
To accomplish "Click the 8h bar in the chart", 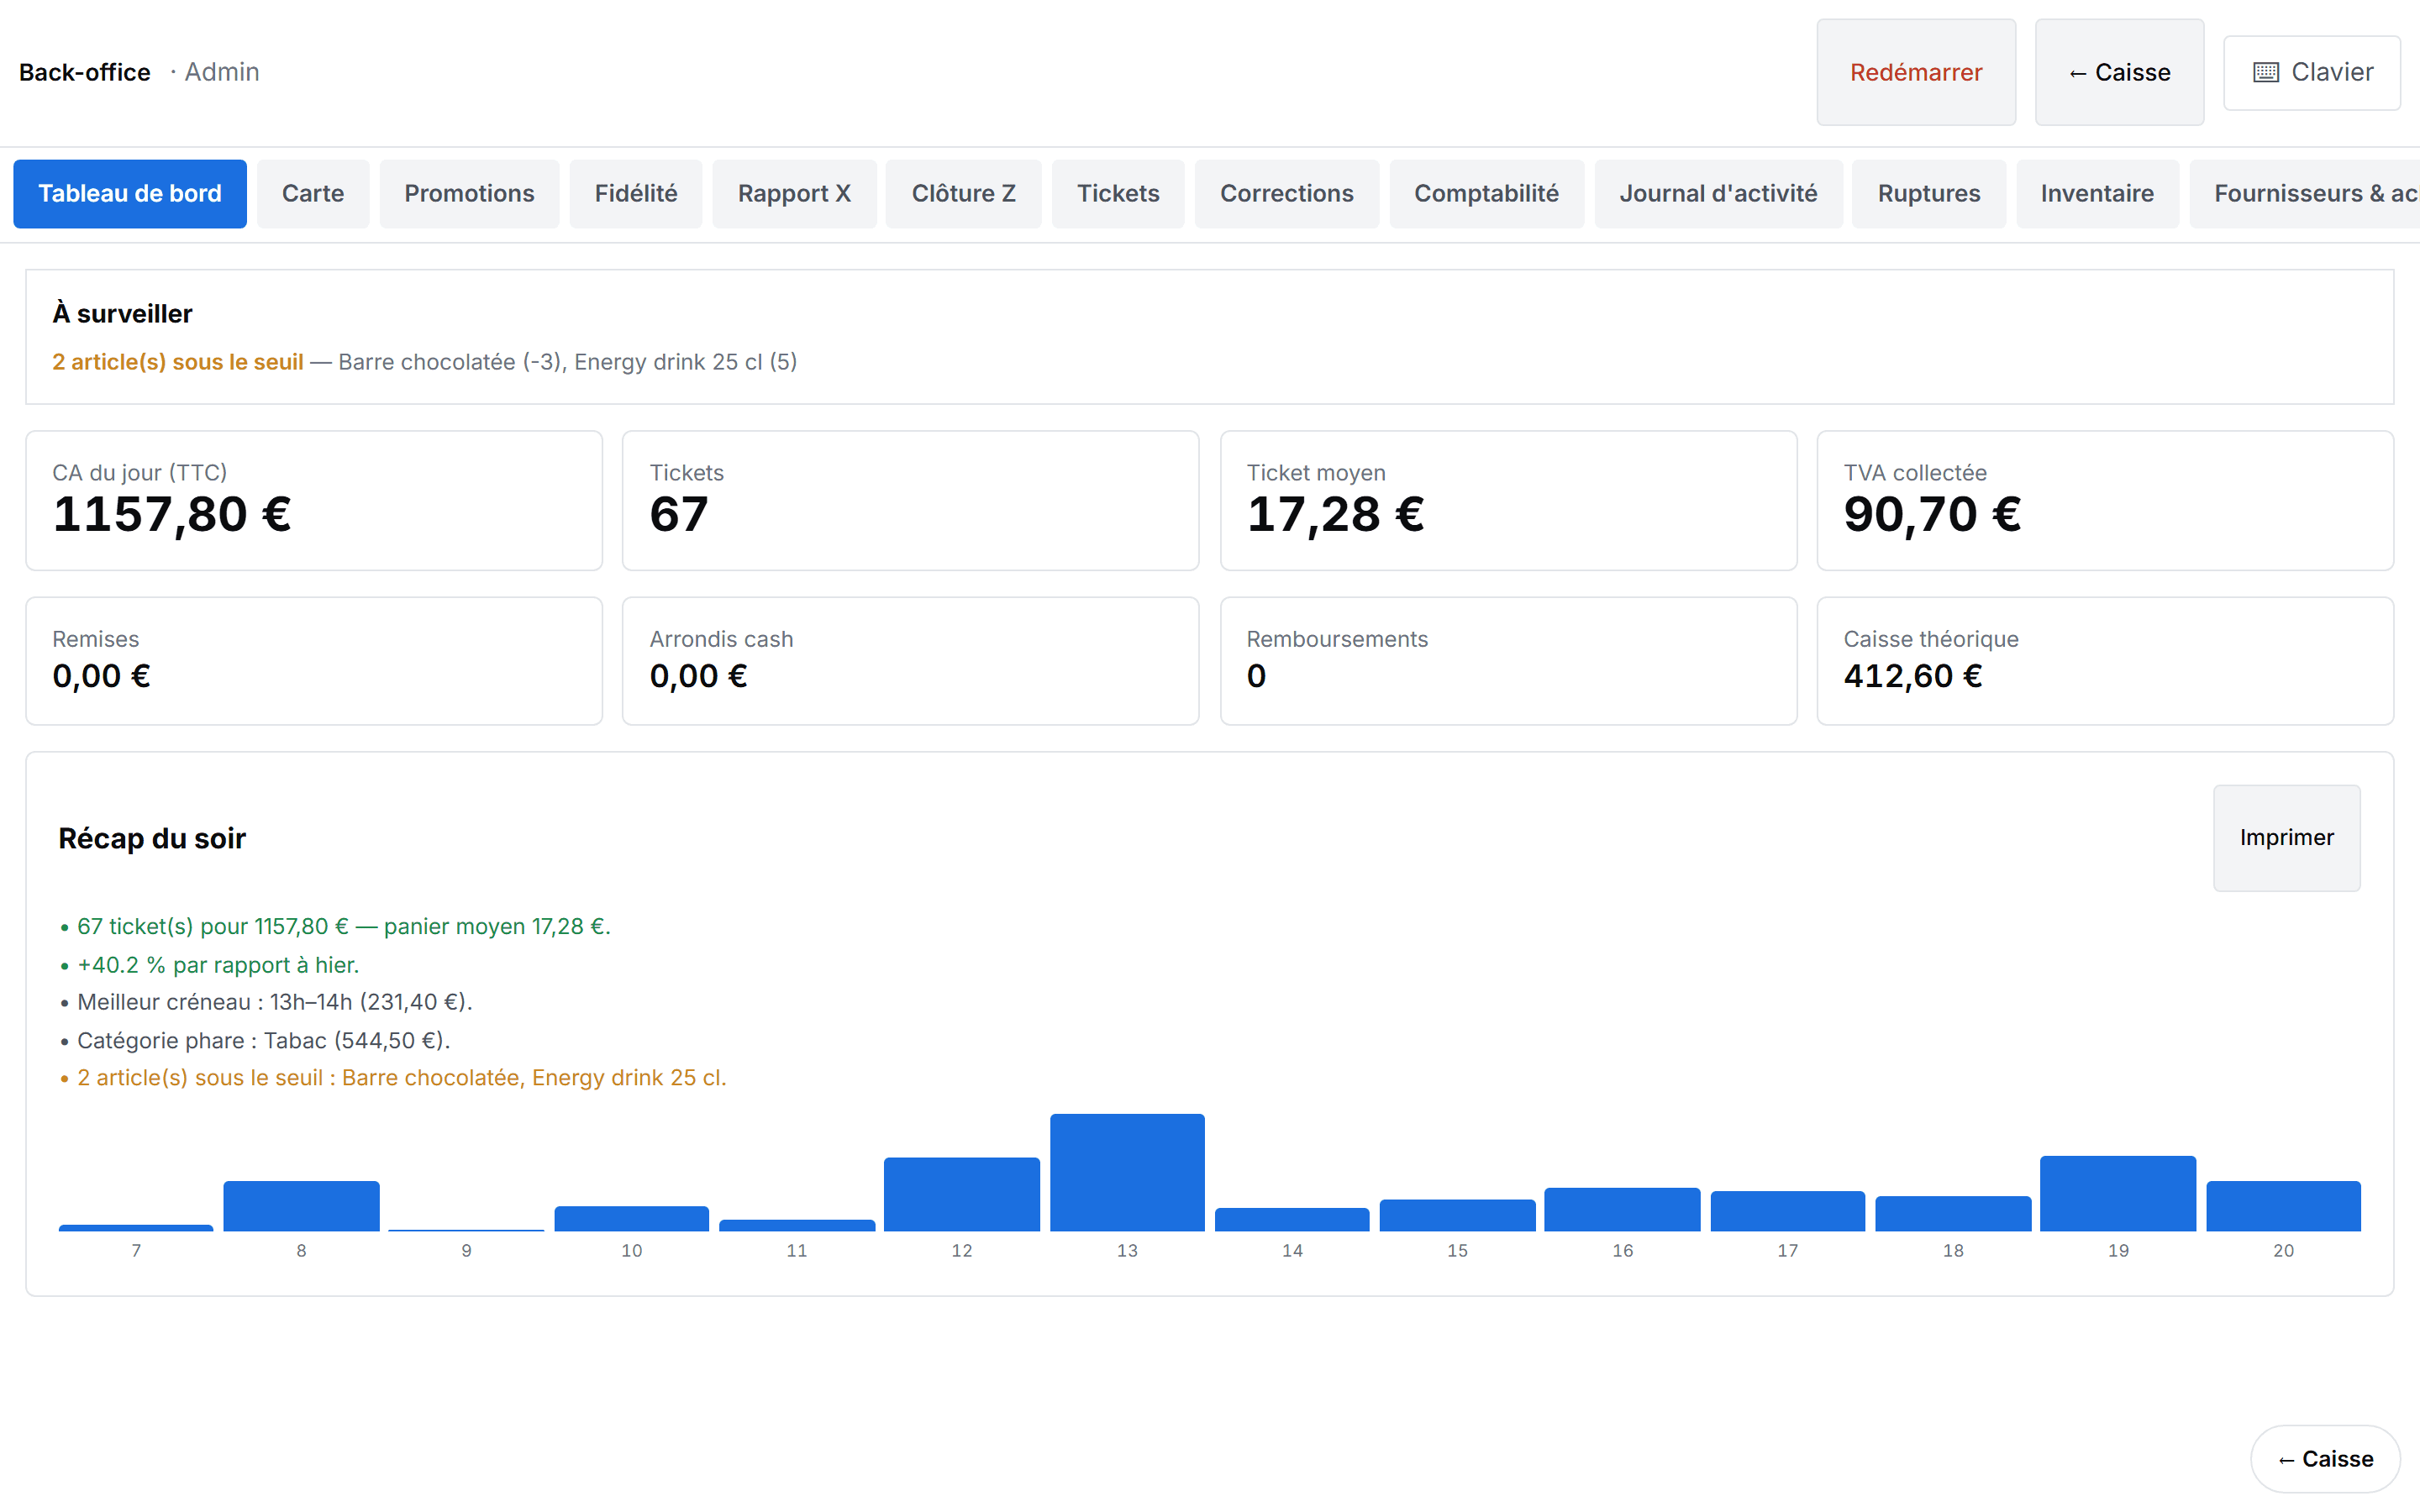I will point(301,1206).
